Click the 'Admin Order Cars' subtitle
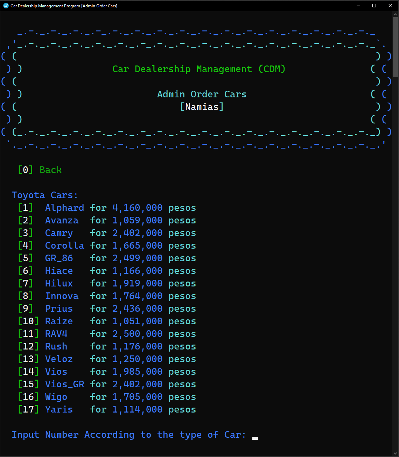This screenshot has height=457, width=399. point(202,94)
